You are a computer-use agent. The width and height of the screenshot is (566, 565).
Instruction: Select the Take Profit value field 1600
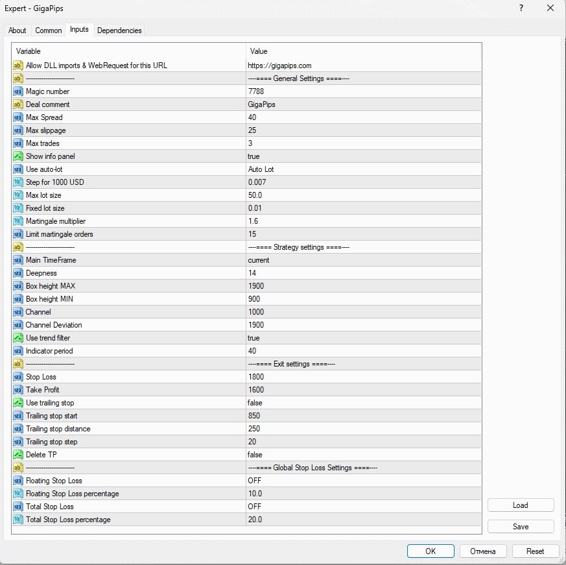364,390
